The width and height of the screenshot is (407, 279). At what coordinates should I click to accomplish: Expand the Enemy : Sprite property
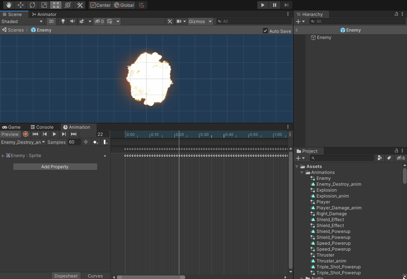tap(3, 156)
